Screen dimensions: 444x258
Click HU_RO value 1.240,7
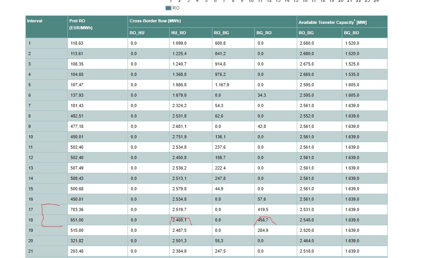pos(180,64)
